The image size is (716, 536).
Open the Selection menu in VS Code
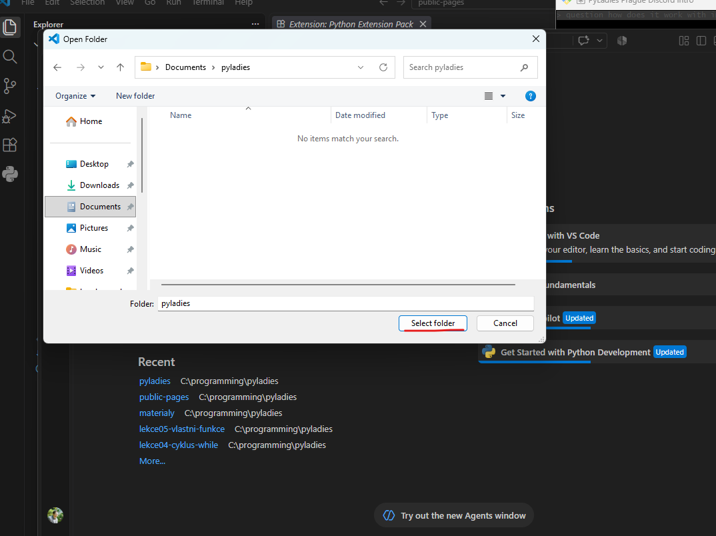[x=87, y=3]
